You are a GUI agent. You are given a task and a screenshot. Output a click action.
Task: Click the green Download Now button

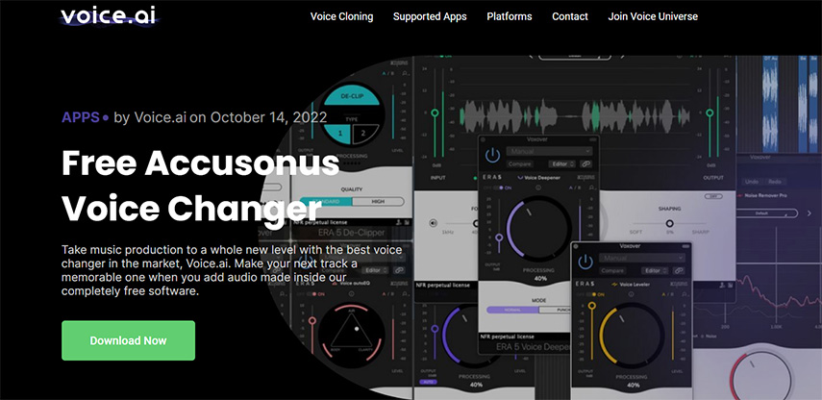(x=129, y=340)
